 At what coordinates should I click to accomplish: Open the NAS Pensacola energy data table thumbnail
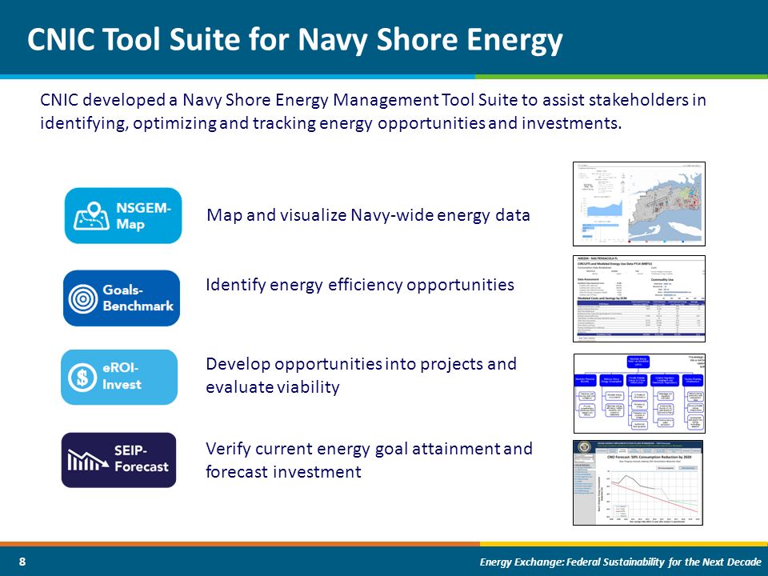pyautogui.click(x=639, y=298)
